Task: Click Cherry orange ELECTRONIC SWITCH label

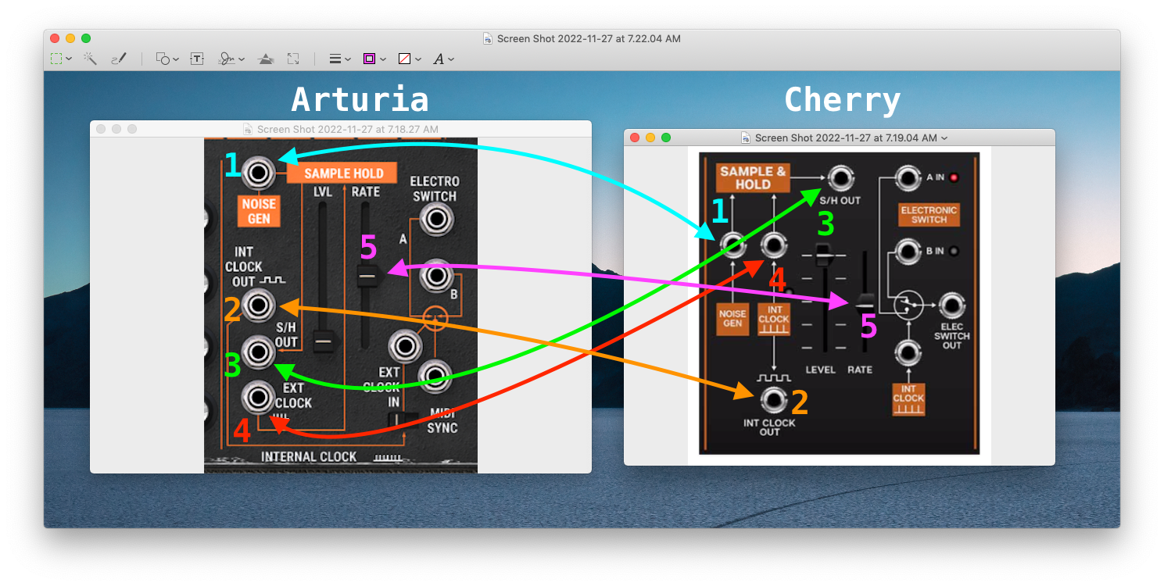Action: (x=929, y=215)
